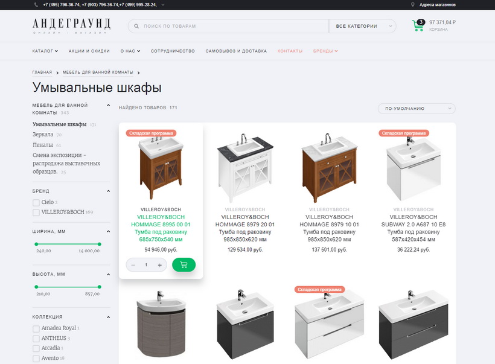Click the map pin icon beside Адреса магазинов

[413, 5]
